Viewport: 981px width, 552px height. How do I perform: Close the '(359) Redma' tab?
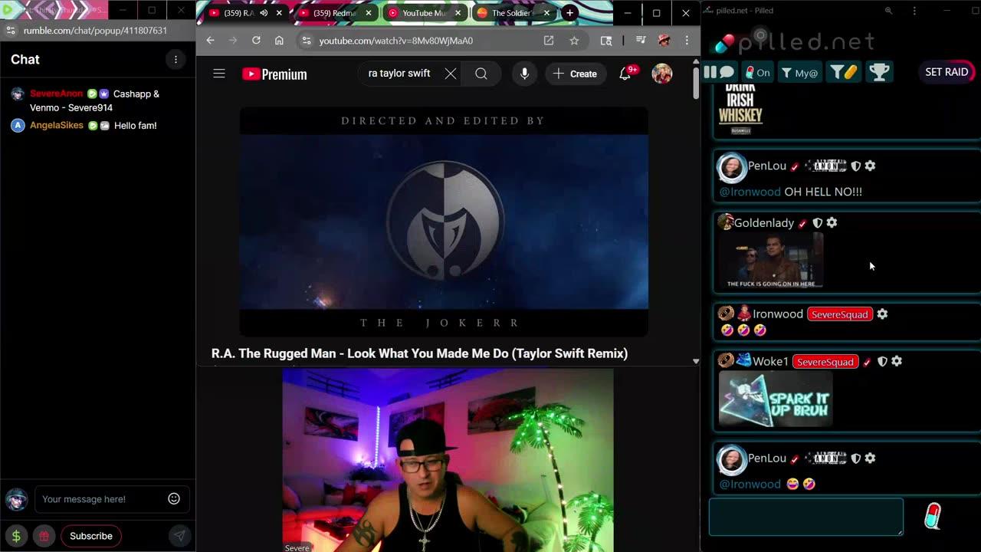tap(369, 13)
